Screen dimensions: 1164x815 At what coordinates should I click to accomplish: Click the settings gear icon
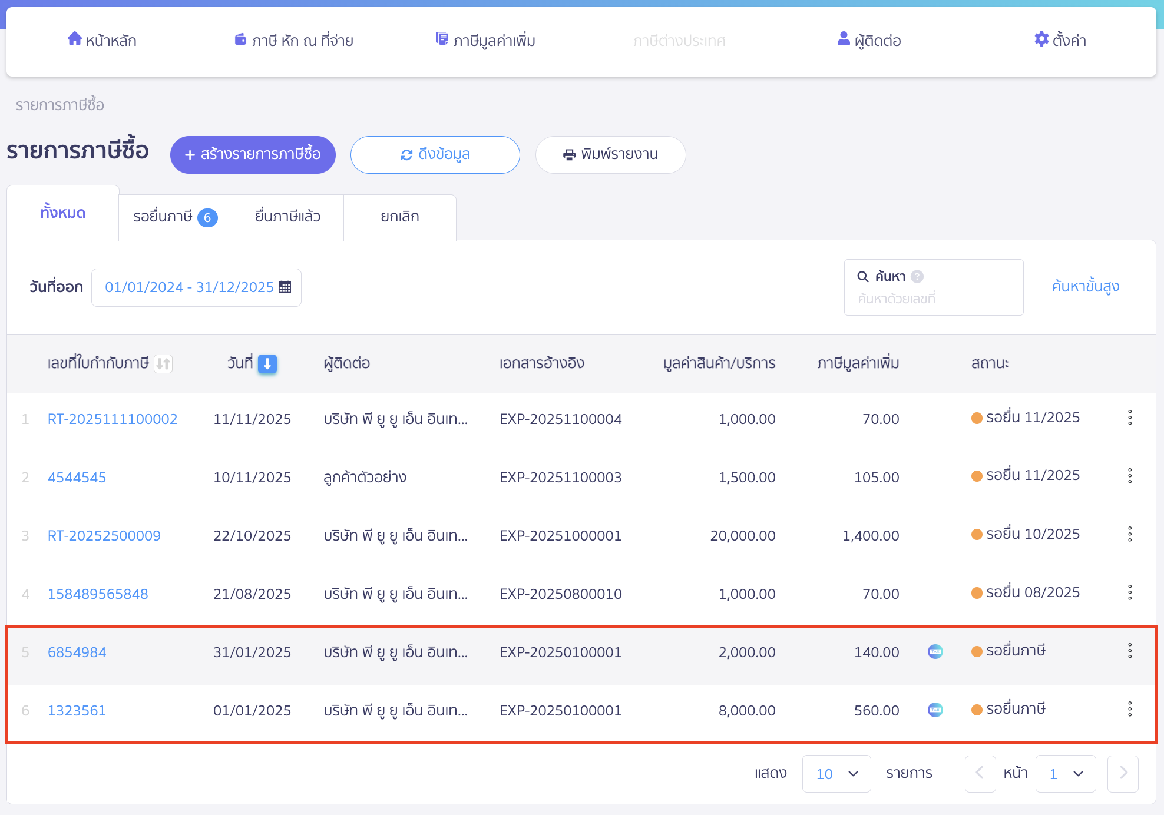1041,39
